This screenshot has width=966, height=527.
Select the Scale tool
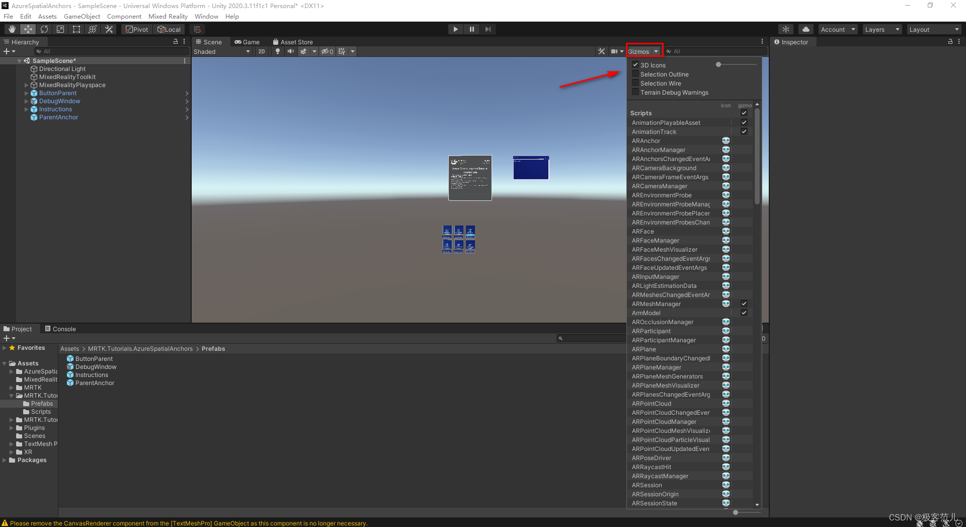pos(60,29)
